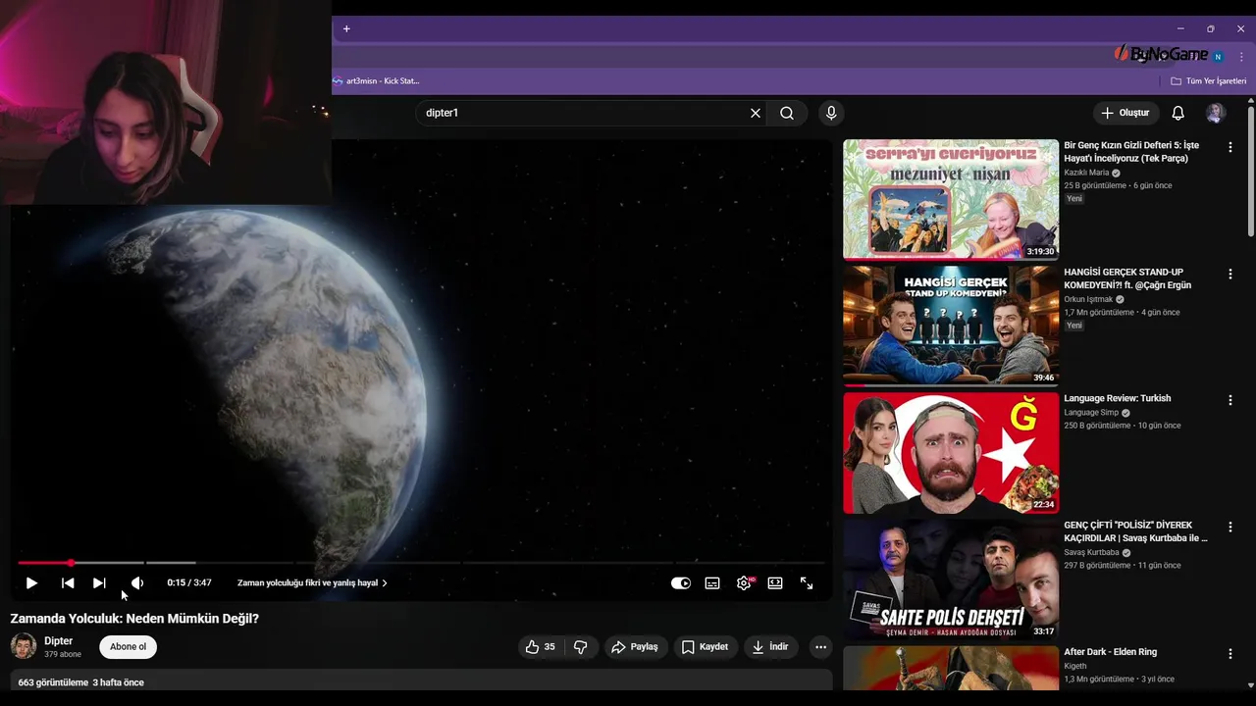Open the Dipter channel avatar
The image size is (1256, 706).
click(24, 646)
